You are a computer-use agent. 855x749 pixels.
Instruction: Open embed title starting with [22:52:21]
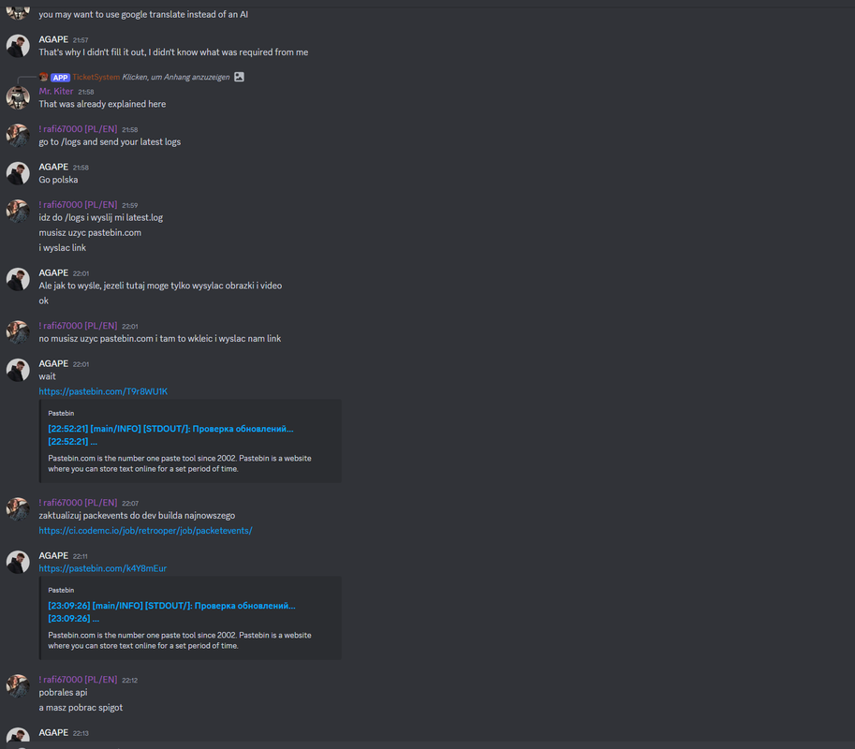(170, 435)
